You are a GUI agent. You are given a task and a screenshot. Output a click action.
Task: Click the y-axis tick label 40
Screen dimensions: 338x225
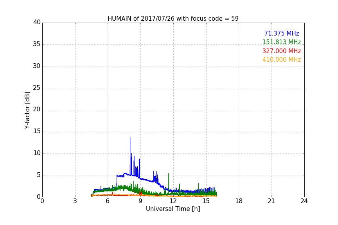tap(37, 22)
